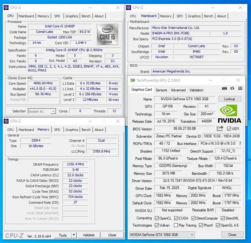The image size is (251, 243).
Task: Minimize the GPU-Z window
Action: (x=211, y=80)
